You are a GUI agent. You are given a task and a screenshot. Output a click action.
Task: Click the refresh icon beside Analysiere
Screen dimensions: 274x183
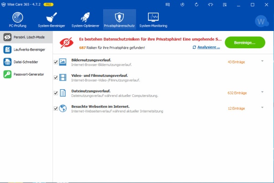(x=194, y=47)
